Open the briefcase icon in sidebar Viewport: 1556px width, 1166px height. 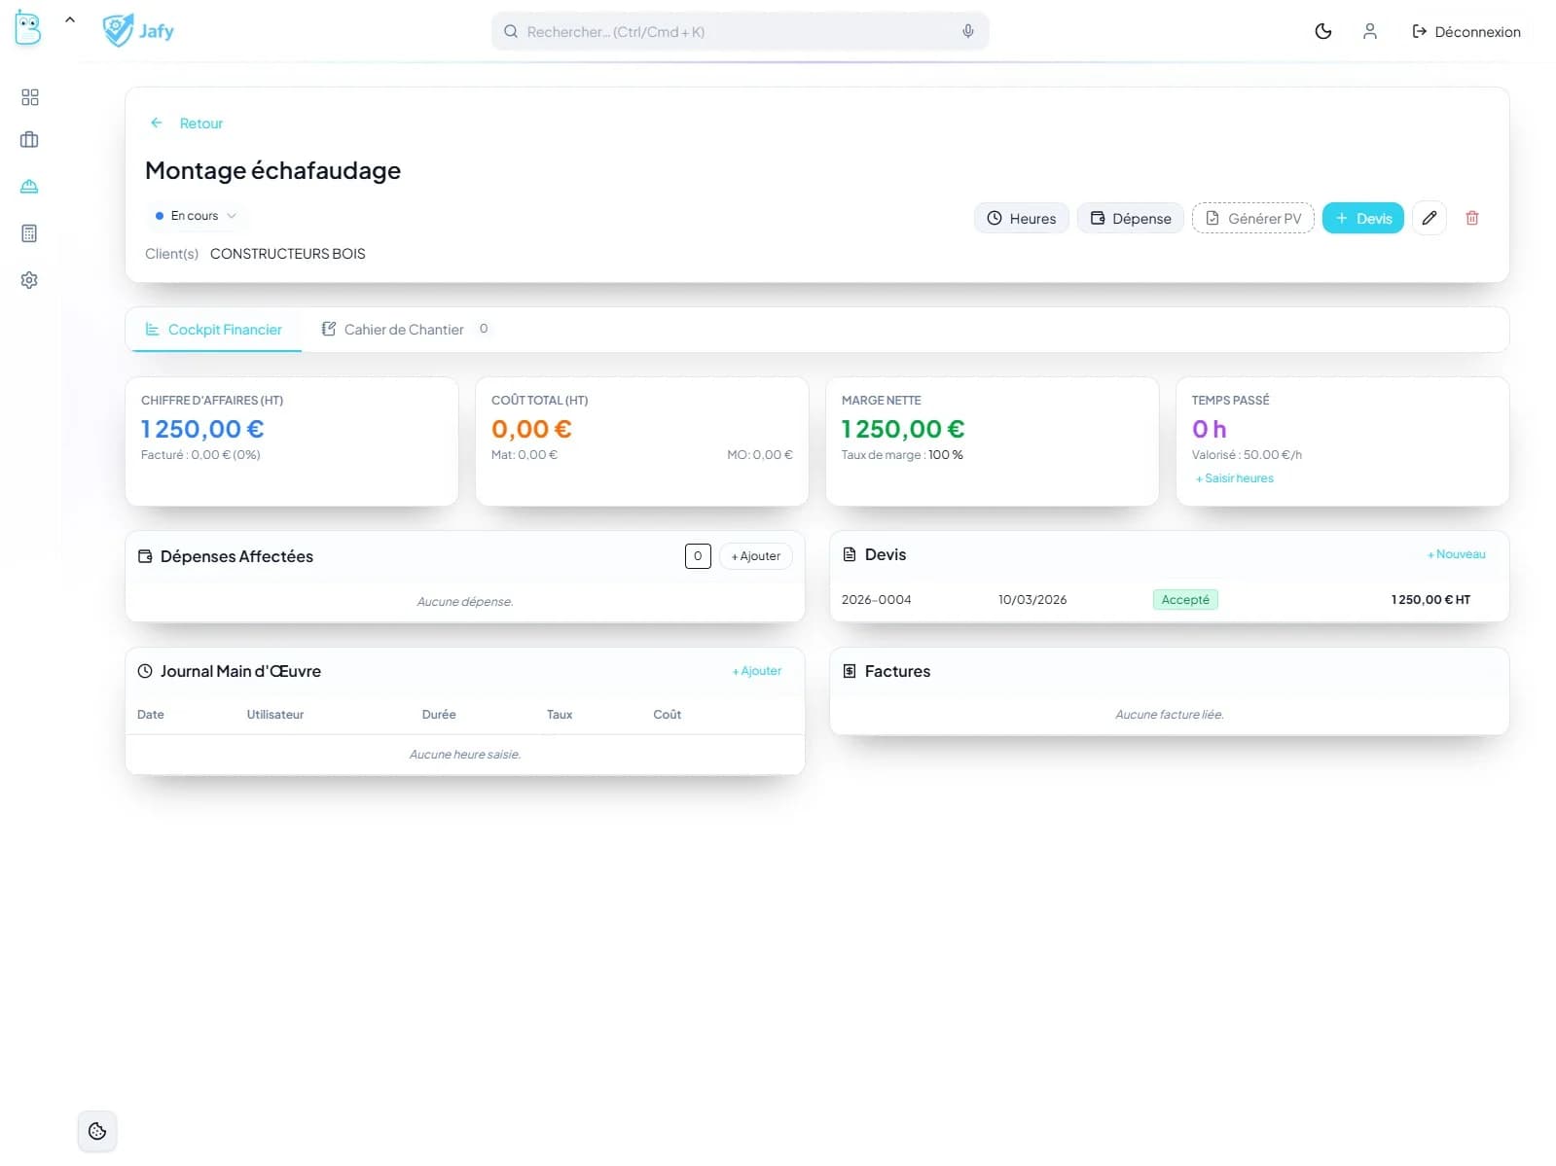pyautogui.click(x=29, y=140)
